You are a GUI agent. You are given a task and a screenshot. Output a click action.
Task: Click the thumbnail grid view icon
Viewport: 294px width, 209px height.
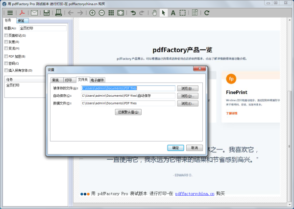(111, 12)
